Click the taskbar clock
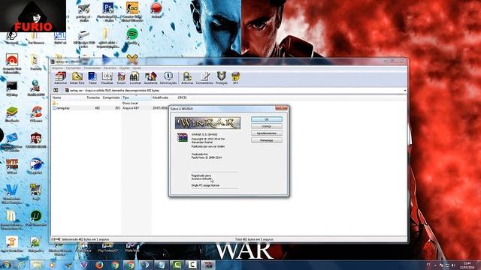481x270 pixels. 467,265
